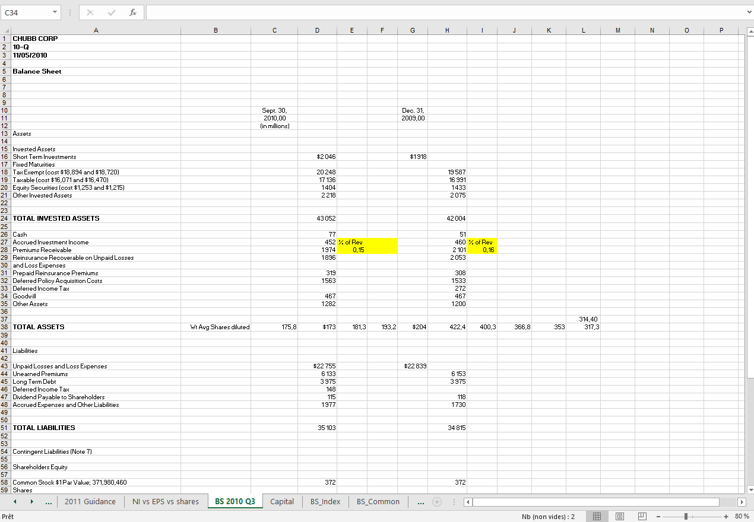This screenshot has width=754, height=522.
Task: Select column C header
Action: tap(275, 30)
